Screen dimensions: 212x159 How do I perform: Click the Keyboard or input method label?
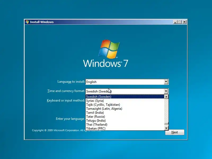coord(66,100)
